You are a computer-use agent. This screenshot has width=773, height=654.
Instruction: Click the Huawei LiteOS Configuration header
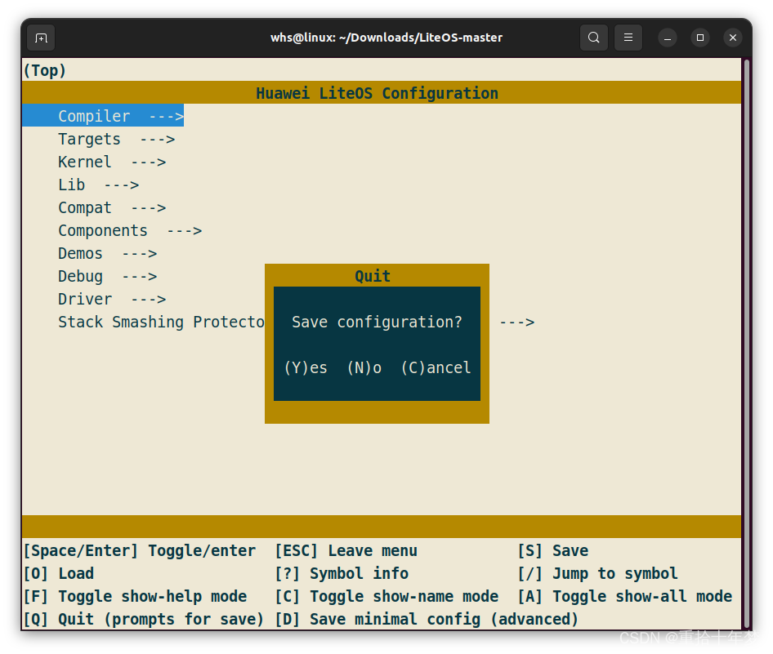(378, 93)
